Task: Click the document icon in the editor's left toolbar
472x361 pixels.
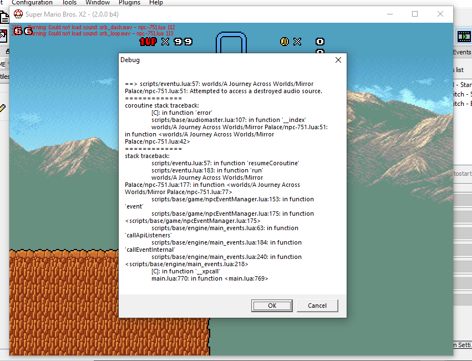Action: pyautogui.click(x=4, y=17)
